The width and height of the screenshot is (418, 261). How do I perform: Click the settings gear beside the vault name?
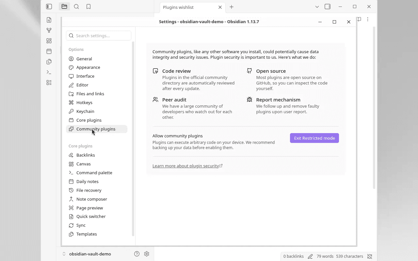click(147, 254)
